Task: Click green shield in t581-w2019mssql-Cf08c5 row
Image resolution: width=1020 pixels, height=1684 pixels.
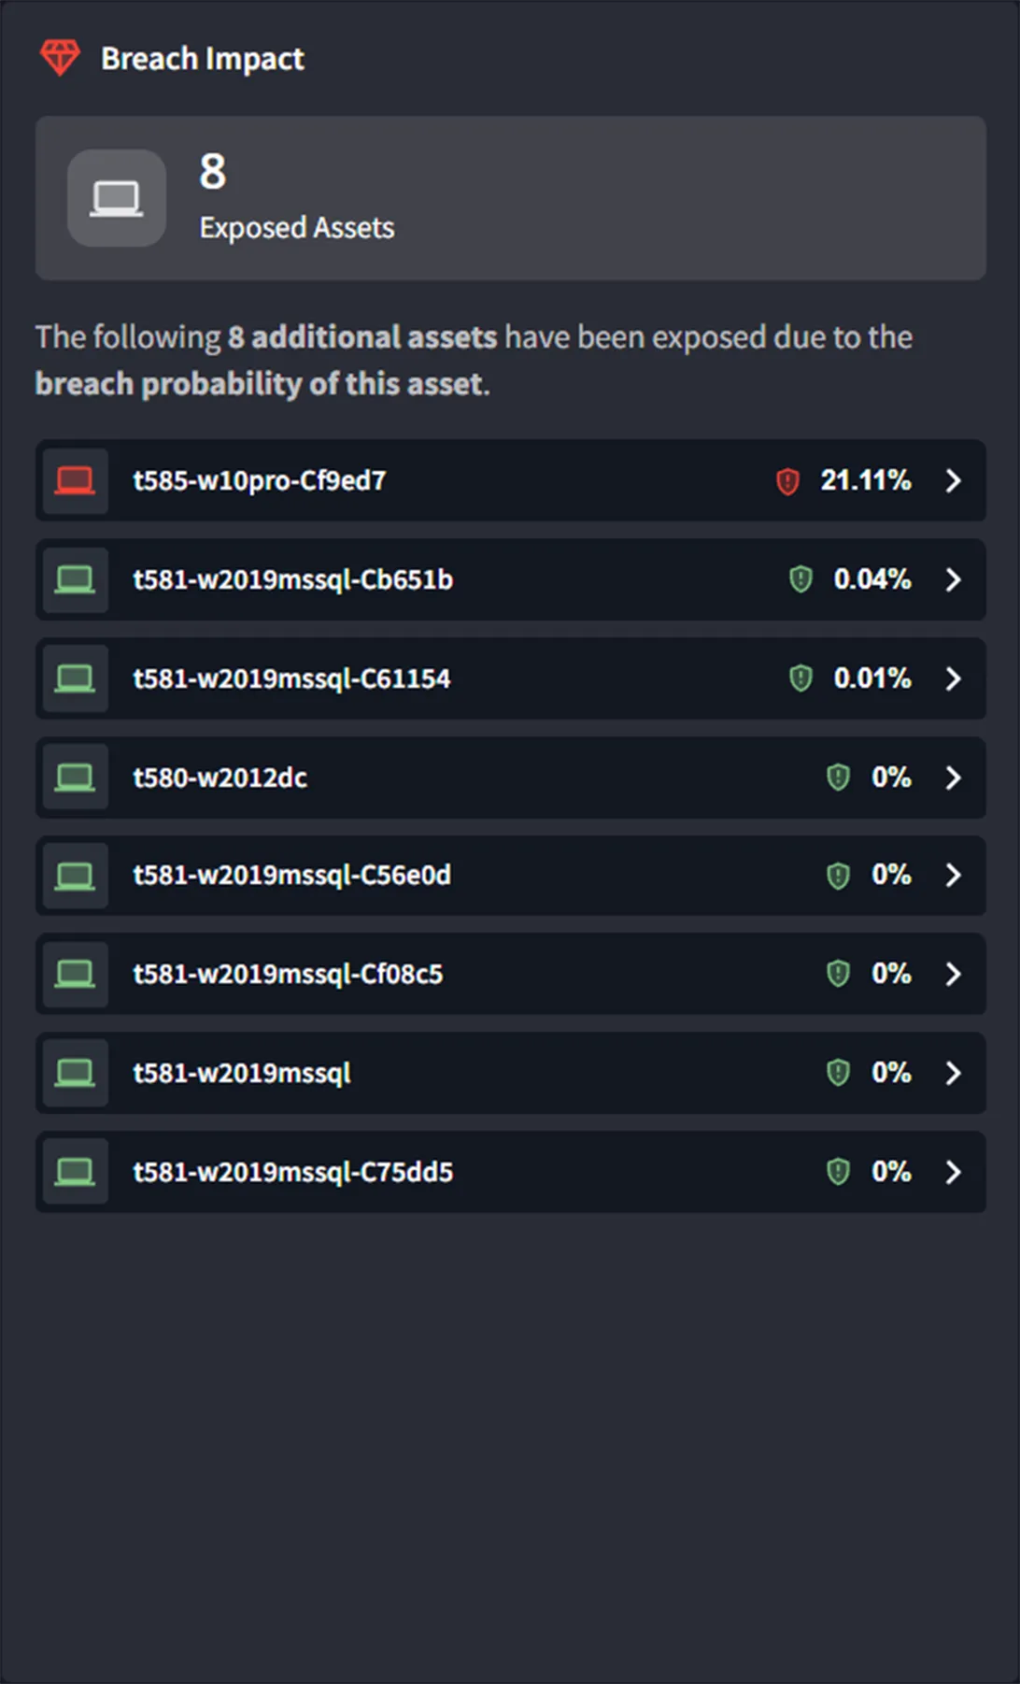Action: (838, 974)
